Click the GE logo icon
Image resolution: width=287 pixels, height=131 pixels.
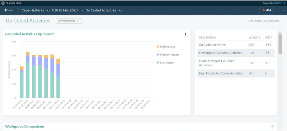click(3, 3)
